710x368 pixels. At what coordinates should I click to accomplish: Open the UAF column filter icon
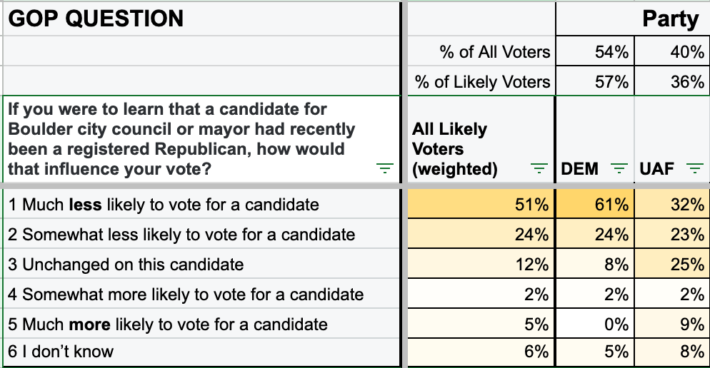(x=694, y=168)
